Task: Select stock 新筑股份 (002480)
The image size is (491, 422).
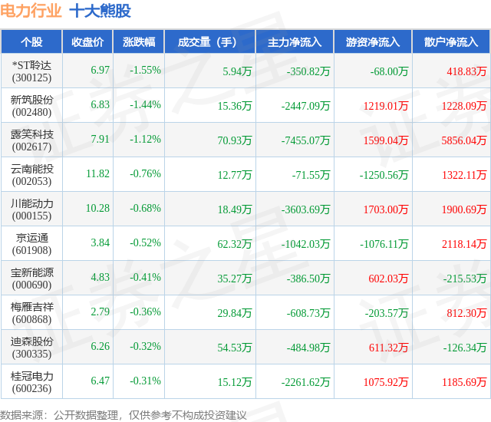Action: tap(31, 106)
